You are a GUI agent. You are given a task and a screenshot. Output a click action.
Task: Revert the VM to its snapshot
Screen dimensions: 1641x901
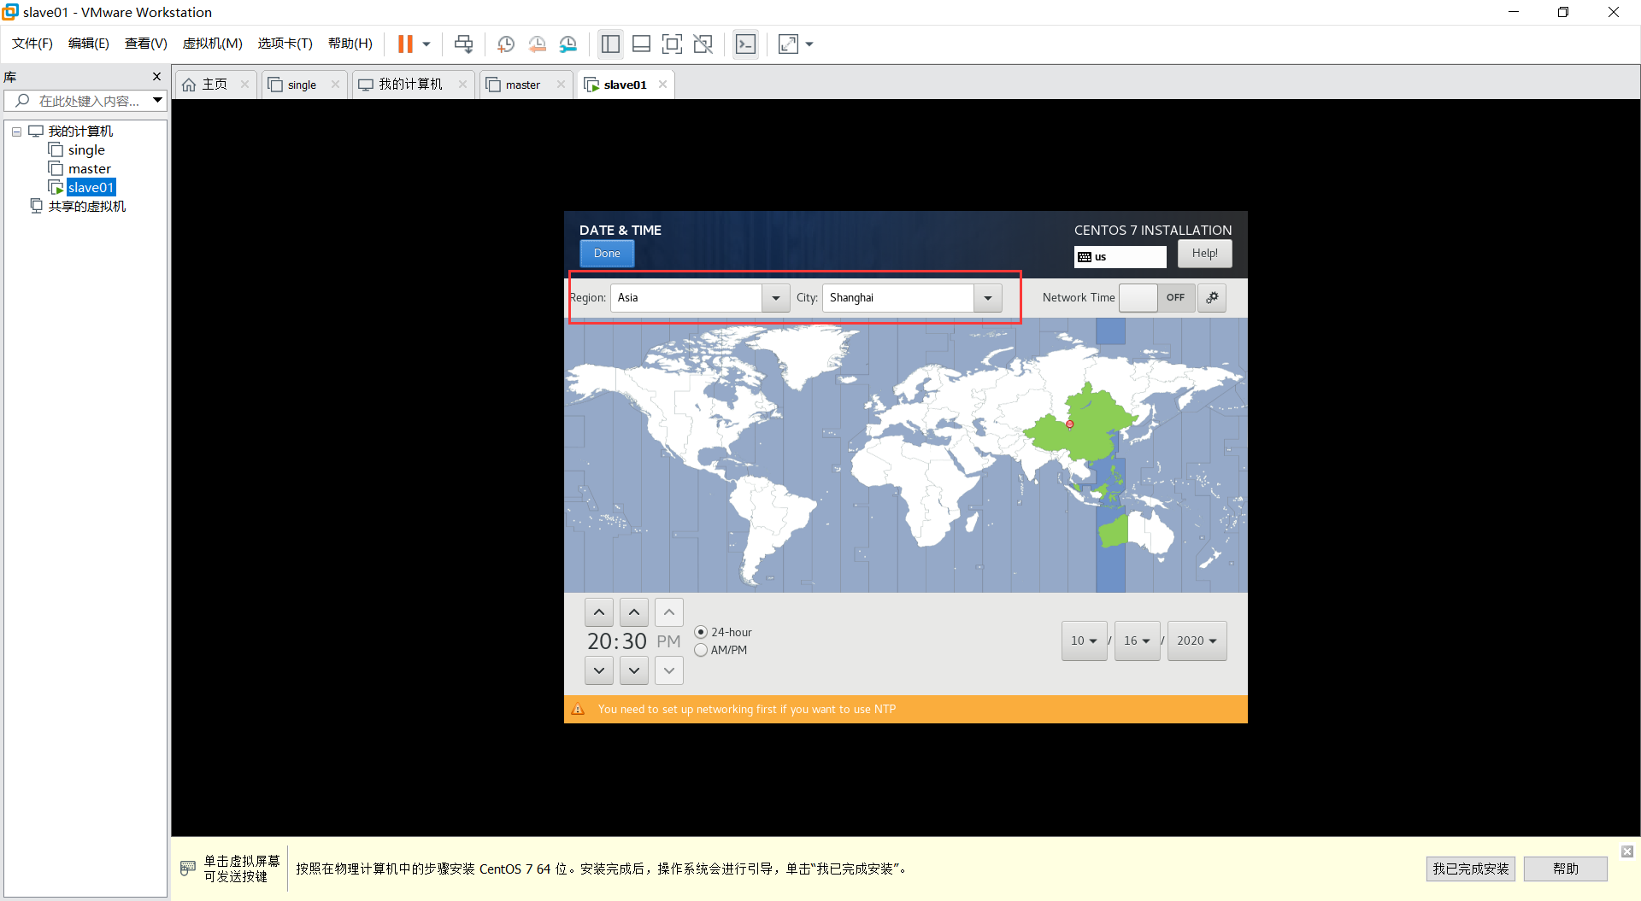pyautogui.click(x=538, y=44)
